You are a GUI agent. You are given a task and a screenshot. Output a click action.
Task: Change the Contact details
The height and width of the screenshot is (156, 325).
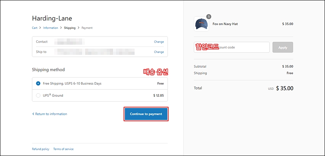pyautogui.click(x=159, y=42)
